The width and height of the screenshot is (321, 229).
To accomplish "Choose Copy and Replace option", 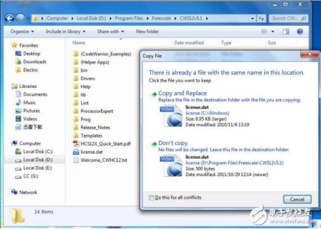I will click(182, 93).
